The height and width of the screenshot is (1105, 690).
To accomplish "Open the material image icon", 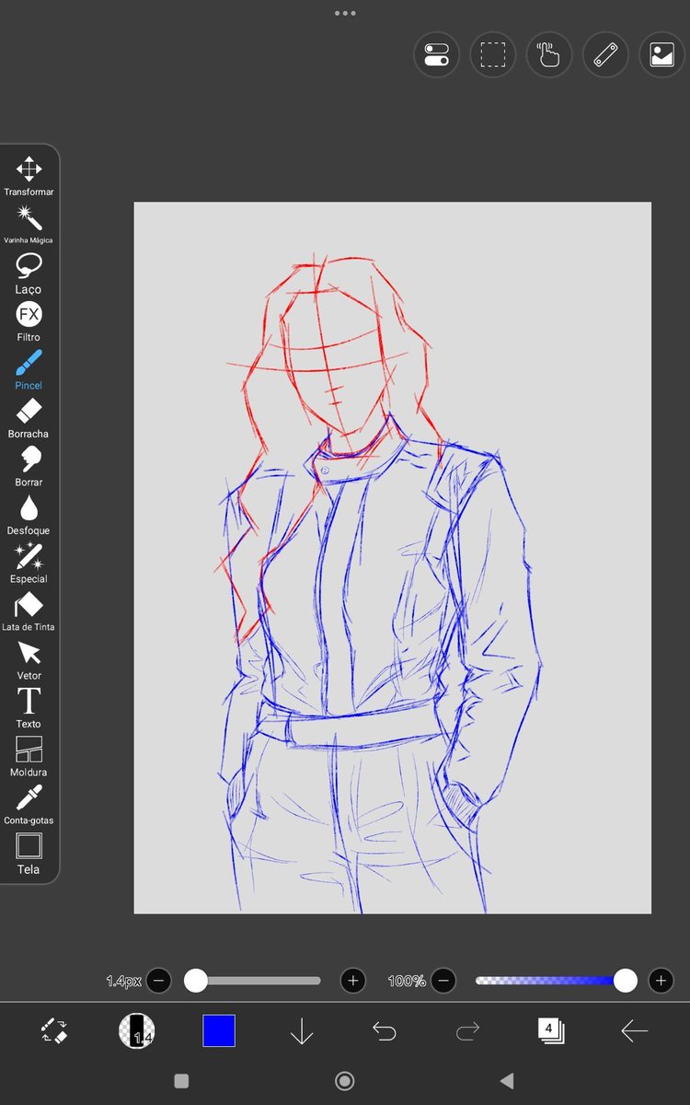I will [x=661, y=55].
